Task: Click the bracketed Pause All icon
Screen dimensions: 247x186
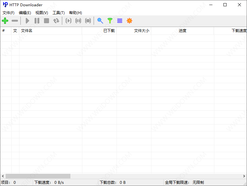Action: coord(78,21)
